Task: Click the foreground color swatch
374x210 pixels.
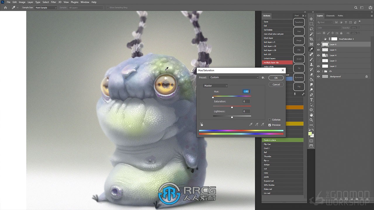Action: point(310,134)
